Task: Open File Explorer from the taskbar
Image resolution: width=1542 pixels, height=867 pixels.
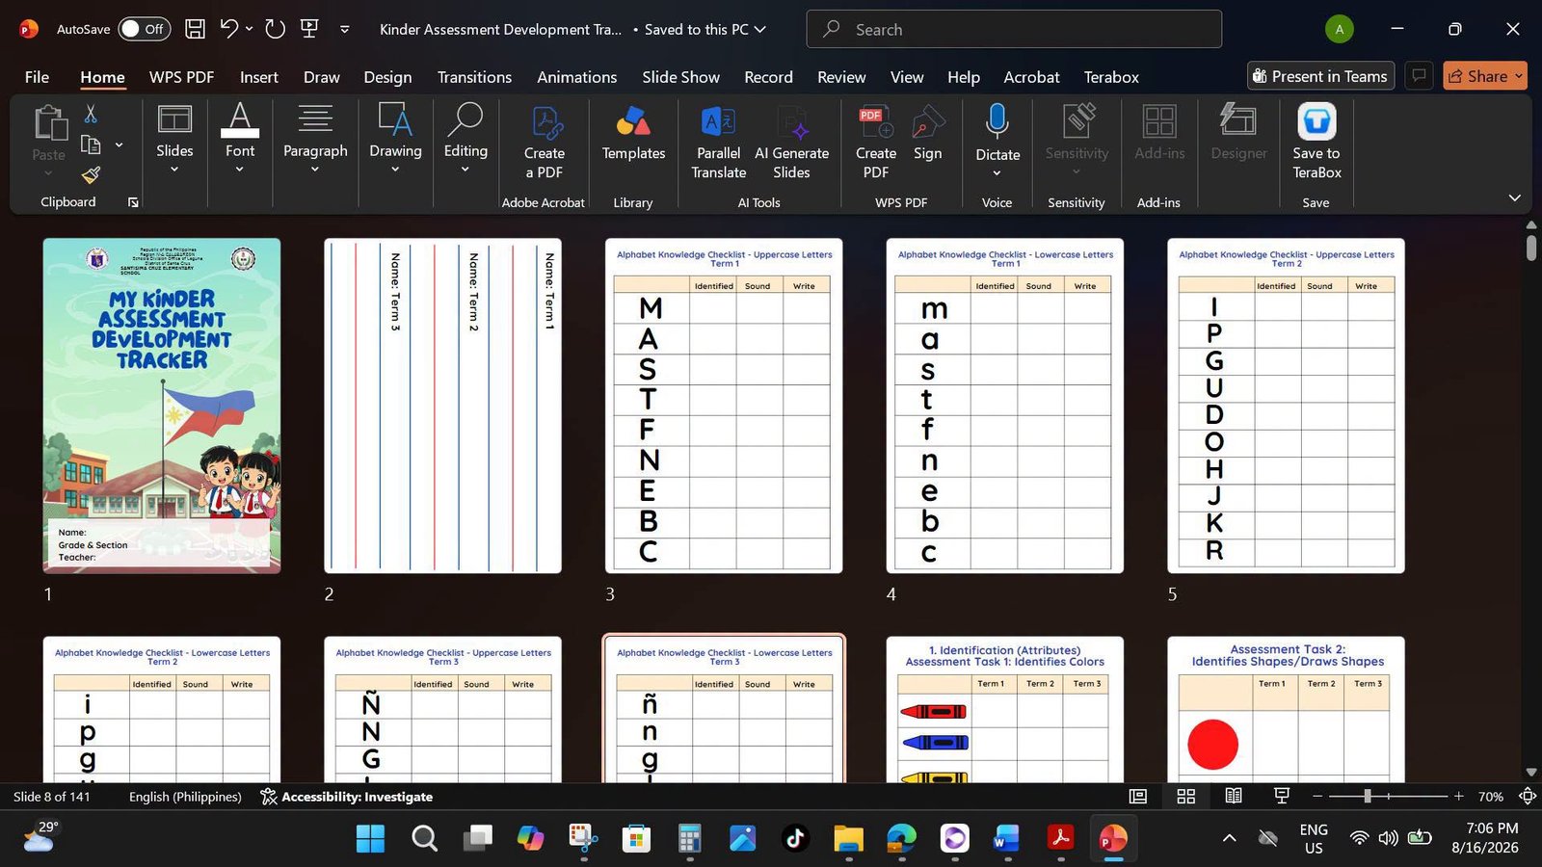Action: pyautogui.click(x=848, y=838)
